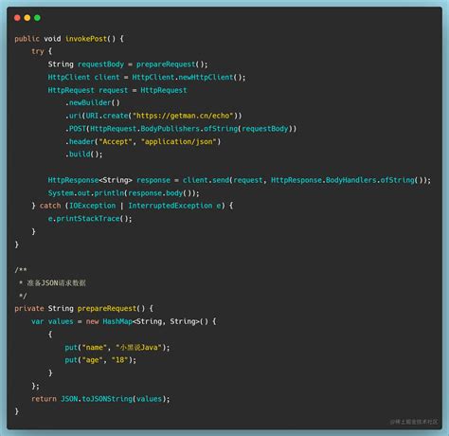The width and height of the screenshot is (449, 436).
Task: Click System.out.println statement
Action: pyautogui.click(x=123, y=193)
